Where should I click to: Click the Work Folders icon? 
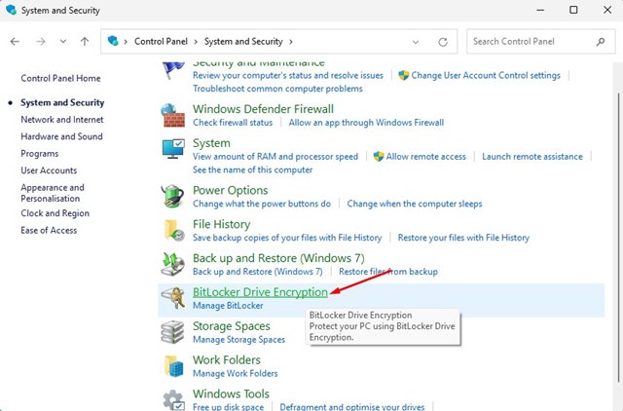pos(175,365)
